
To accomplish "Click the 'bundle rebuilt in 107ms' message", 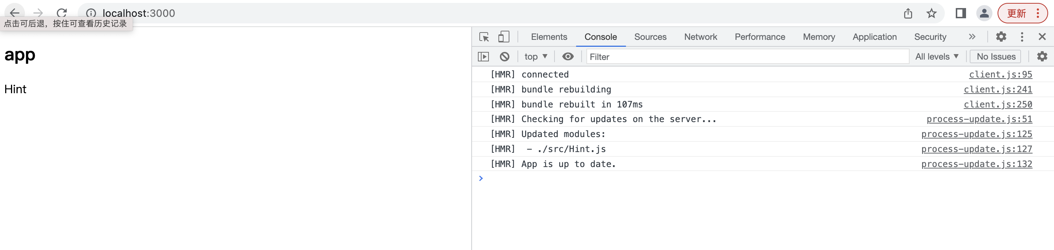I will [x=582, y=105].
